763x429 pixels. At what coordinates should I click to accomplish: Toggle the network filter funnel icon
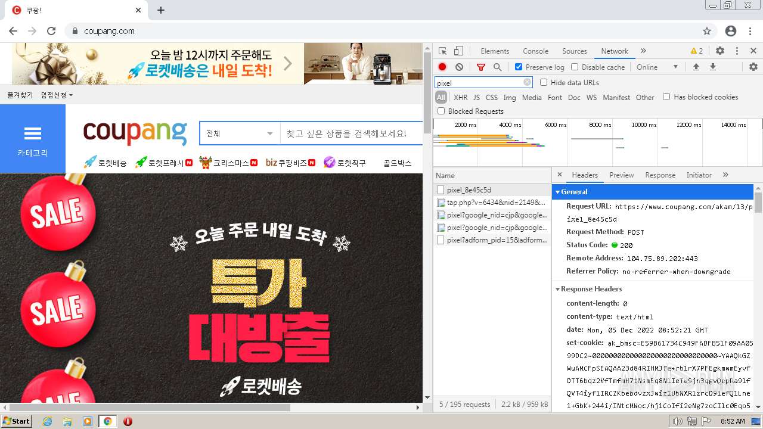tap(481, 67)
